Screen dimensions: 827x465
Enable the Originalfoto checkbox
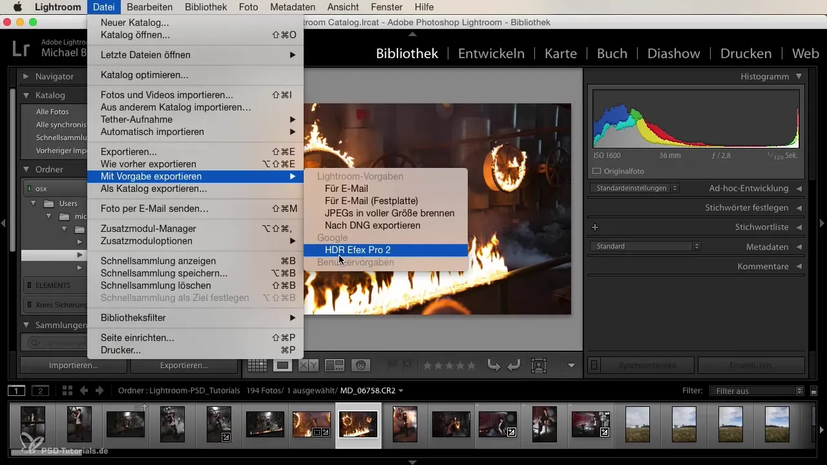597,171
